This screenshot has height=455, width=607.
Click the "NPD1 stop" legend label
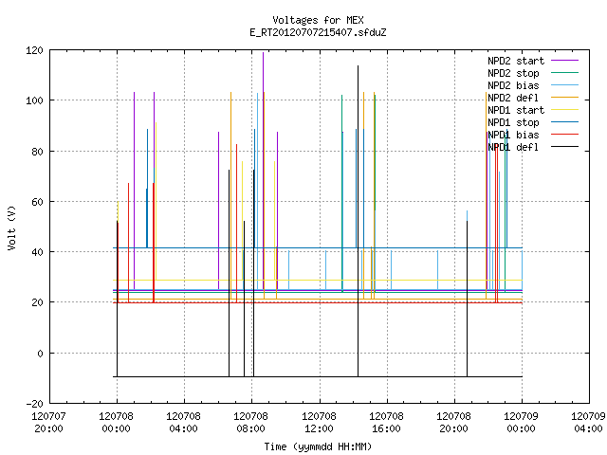(x=513, y=122)
